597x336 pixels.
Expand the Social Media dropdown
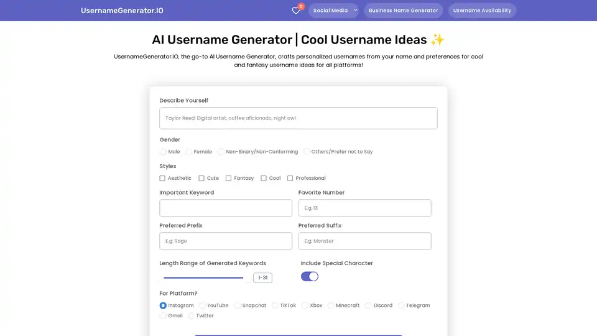(x=335, y=11)
